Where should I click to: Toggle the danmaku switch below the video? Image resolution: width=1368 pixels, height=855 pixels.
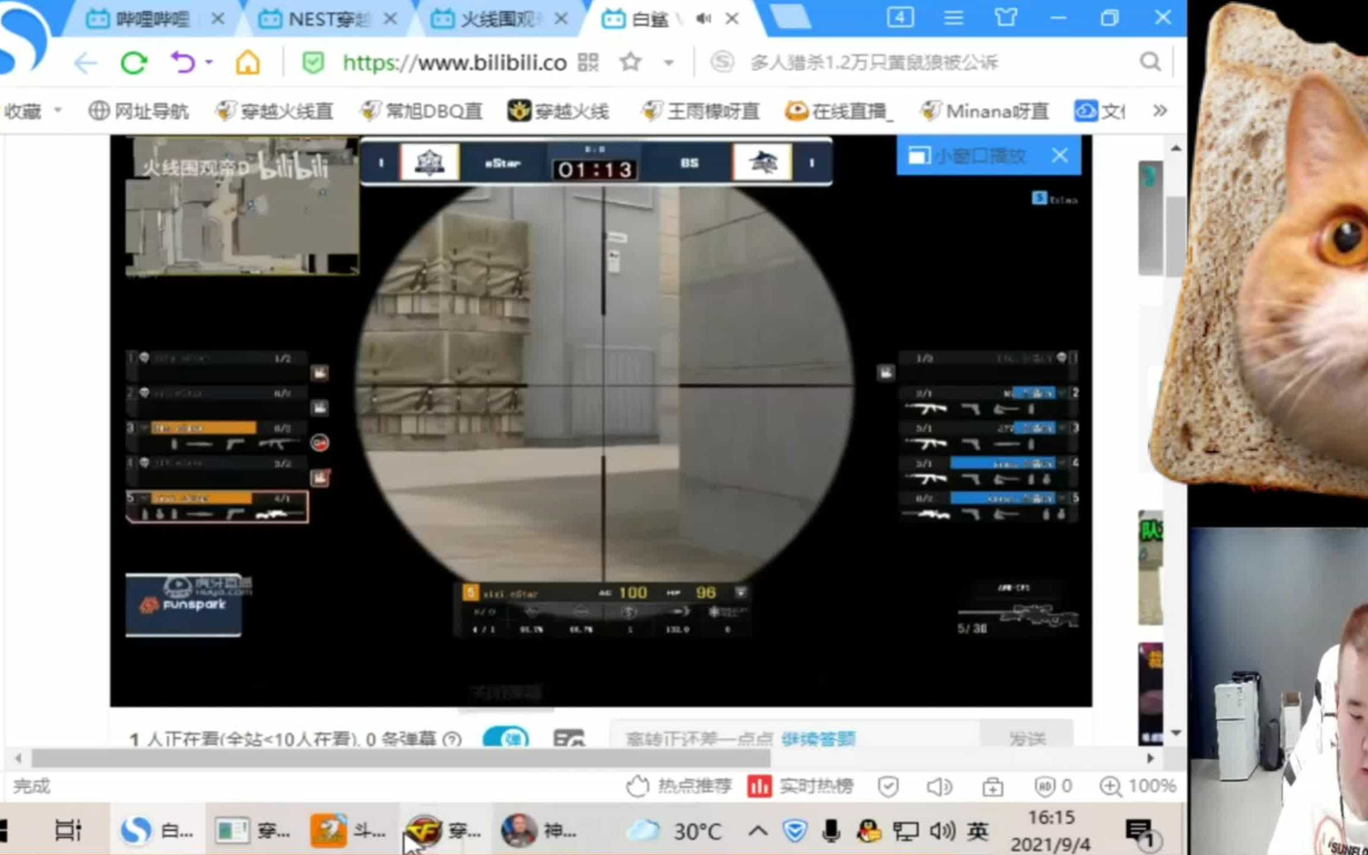[x=506, y=737]
